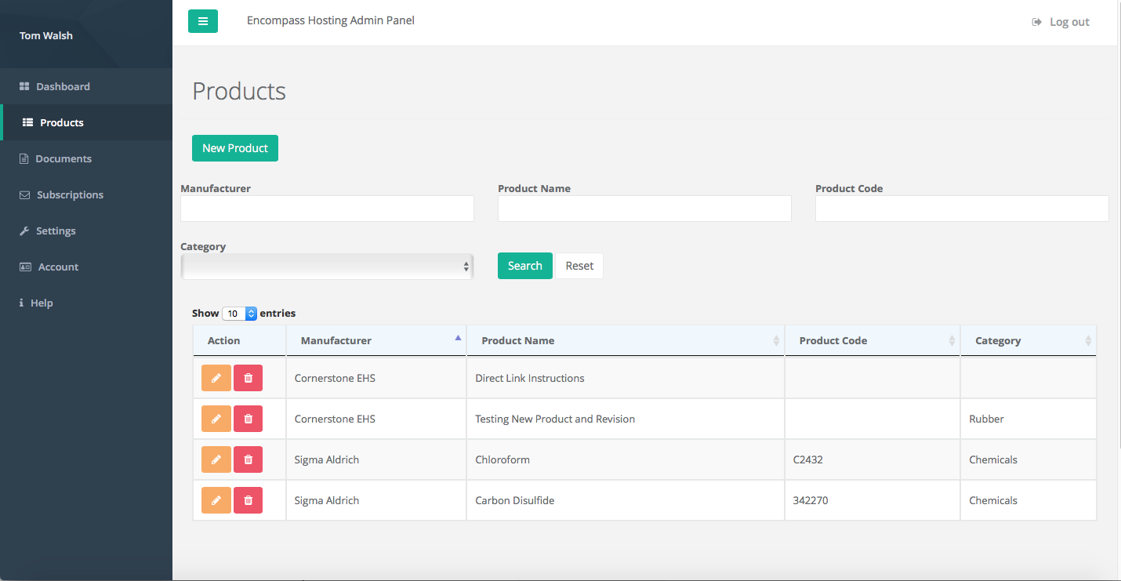Delete the Chloroform product row
Viewport: 1121px width, 581px height.
(248, 459)
